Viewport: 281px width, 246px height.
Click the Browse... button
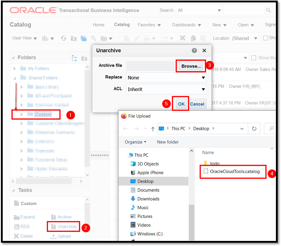coord(191,66)
